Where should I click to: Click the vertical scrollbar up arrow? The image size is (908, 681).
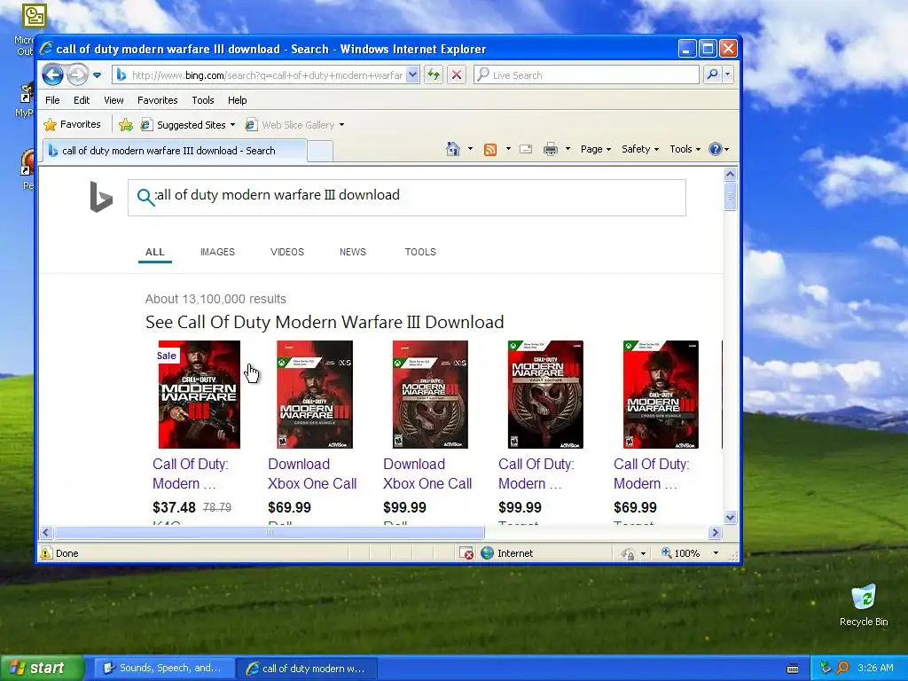tap(731, 174)
